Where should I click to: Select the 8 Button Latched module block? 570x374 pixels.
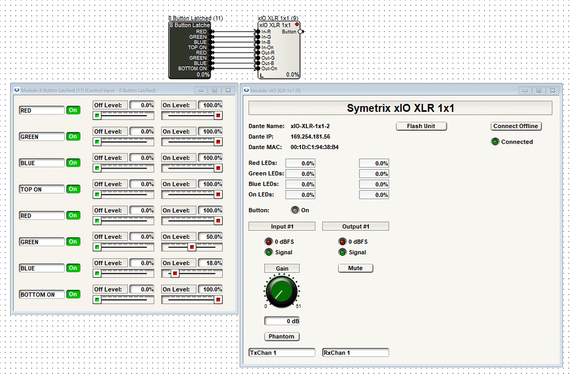(x=189, y=50)
